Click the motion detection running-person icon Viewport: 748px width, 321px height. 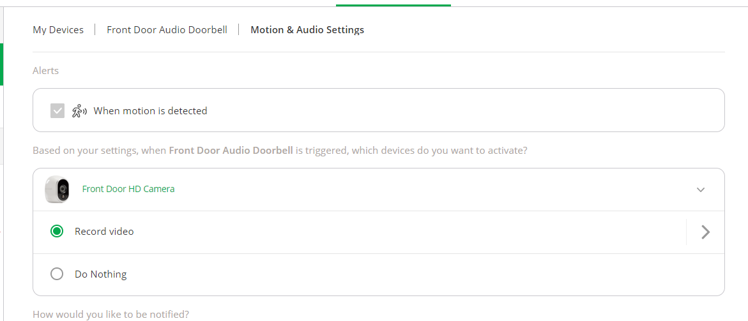pyautogui.click(x=79, y=111)
